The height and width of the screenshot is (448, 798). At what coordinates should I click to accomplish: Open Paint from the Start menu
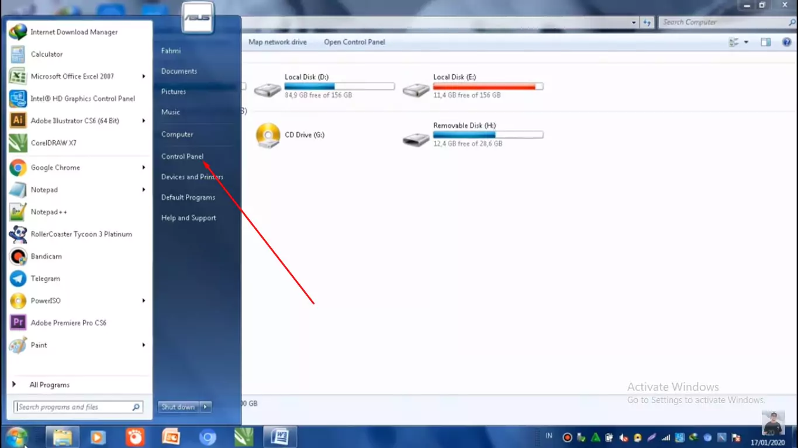tap(39, 345)
